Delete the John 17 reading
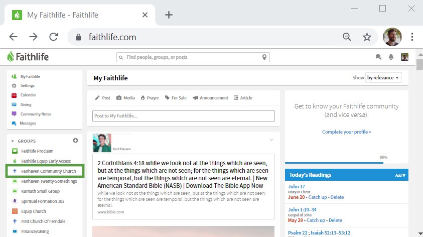Viewport: 423px width, 237px height. pyautogui.click(x=337, y=197)
